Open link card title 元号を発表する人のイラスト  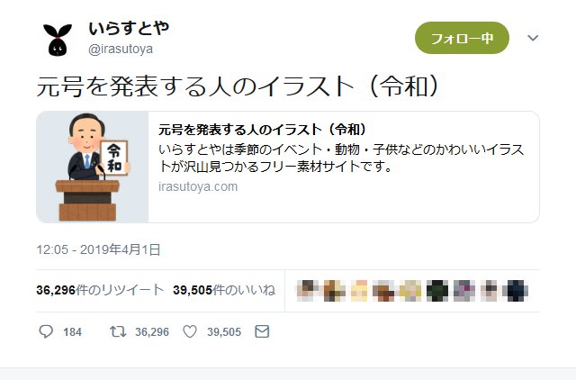pos(262,130)
